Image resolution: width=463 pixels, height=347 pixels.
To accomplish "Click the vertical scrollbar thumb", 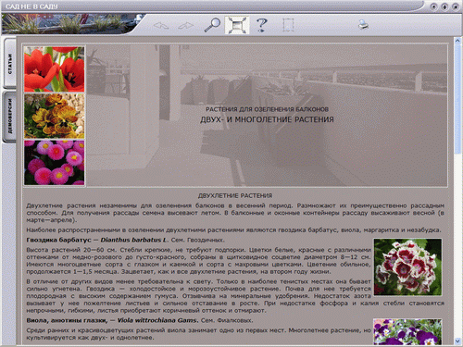I will [457, 99].
